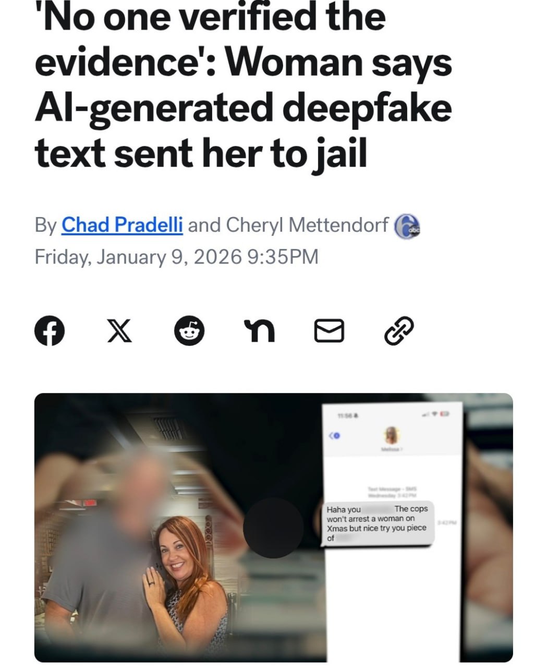The width and height of the screenshot is (547, 668).
Task: Share the article on Facebook
Action: pyautogui.click(x=50, y=331)
